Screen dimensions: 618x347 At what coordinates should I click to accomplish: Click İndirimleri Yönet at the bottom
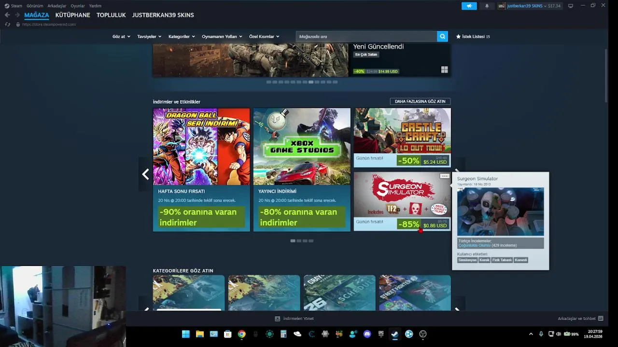tap(294, 319)
